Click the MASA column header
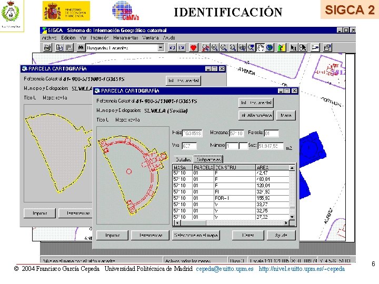379x284 pixels. coord(183,168)
